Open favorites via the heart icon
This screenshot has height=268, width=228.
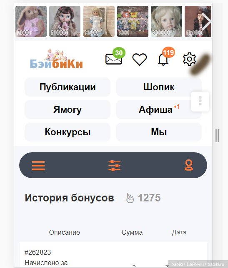coord(140,59)
